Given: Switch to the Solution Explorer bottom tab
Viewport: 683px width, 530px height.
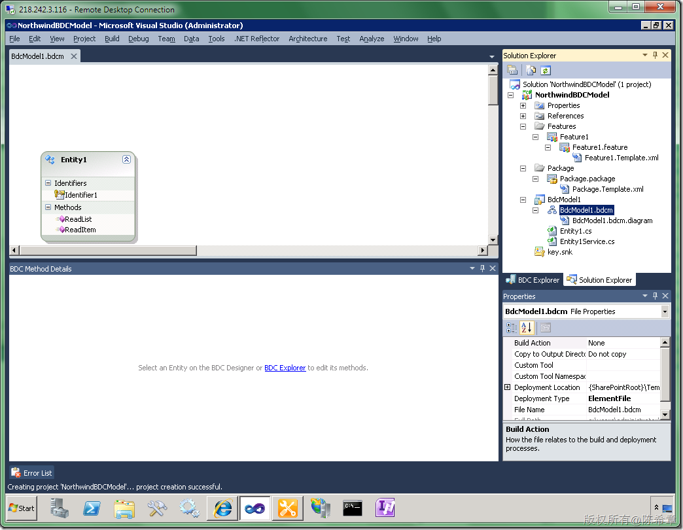Looking at the screenshot, I should [x=600, y=279].
